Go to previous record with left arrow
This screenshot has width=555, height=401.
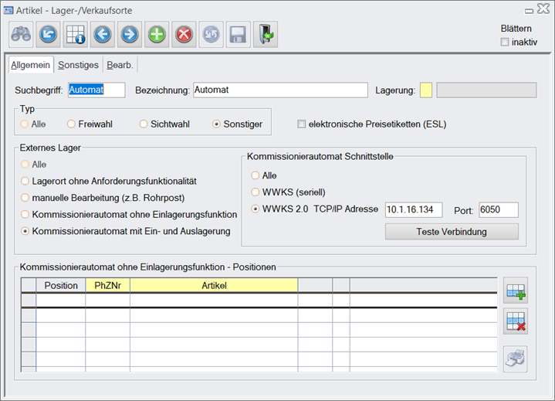point(103,35)
